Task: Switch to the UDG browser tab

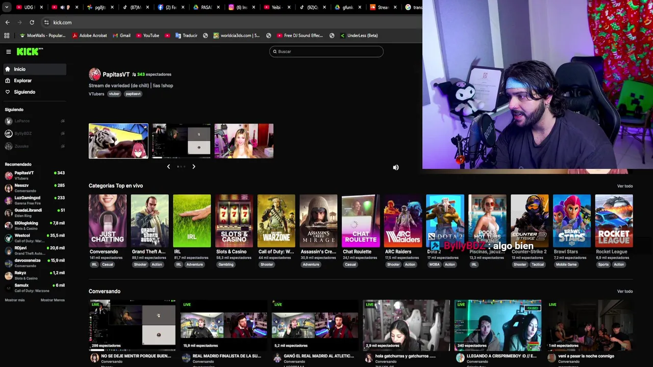Action: click(x=27, y=7)
